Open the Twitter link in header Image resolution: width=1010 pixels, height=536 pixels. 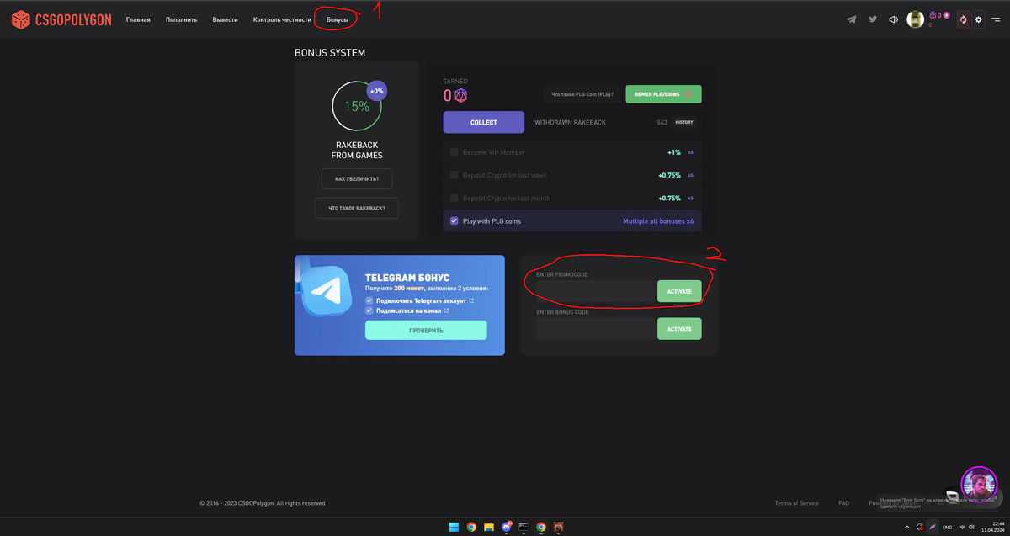[873, 19]
